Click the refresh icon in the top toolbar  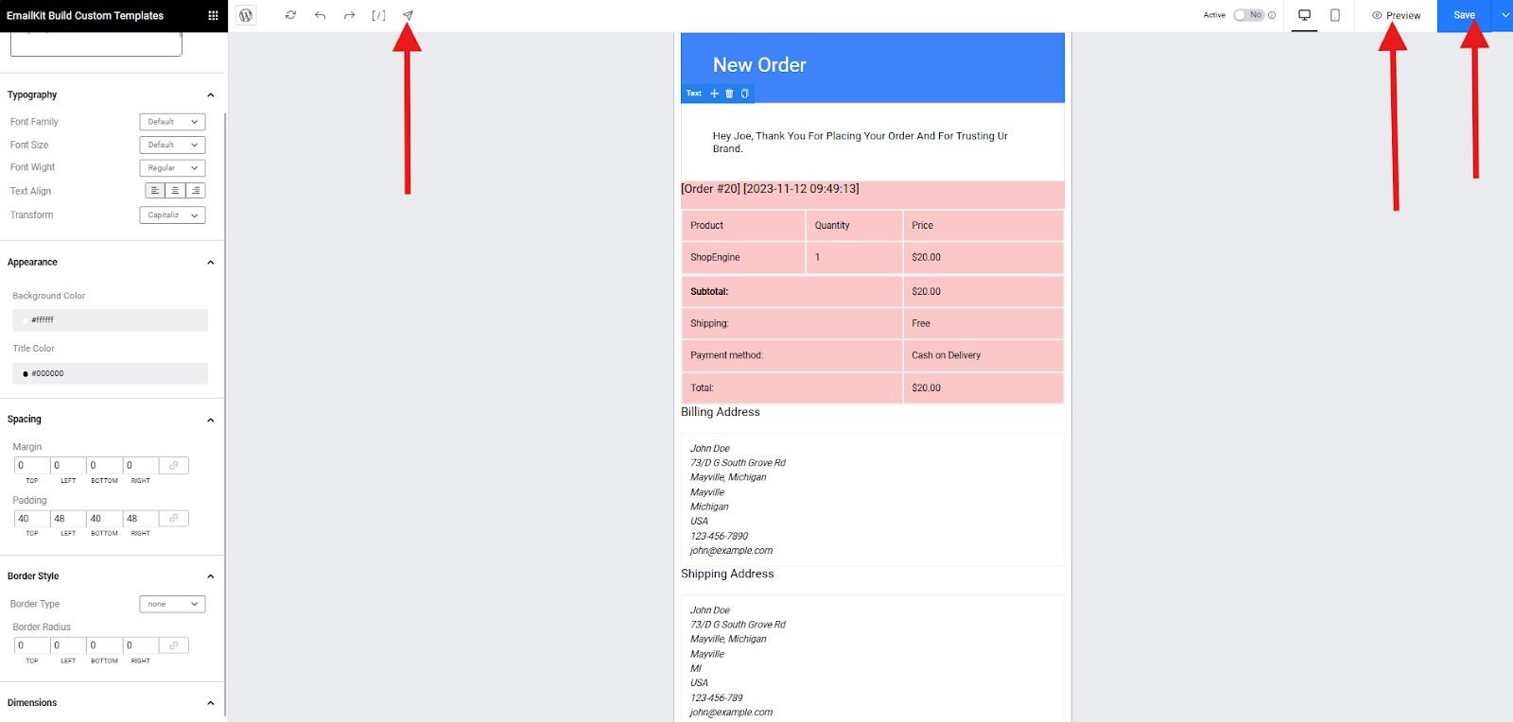[290, 15]
